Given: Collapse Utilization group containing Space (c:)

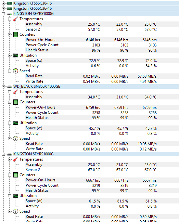Looking at the screenshot, I should (9, 55).
